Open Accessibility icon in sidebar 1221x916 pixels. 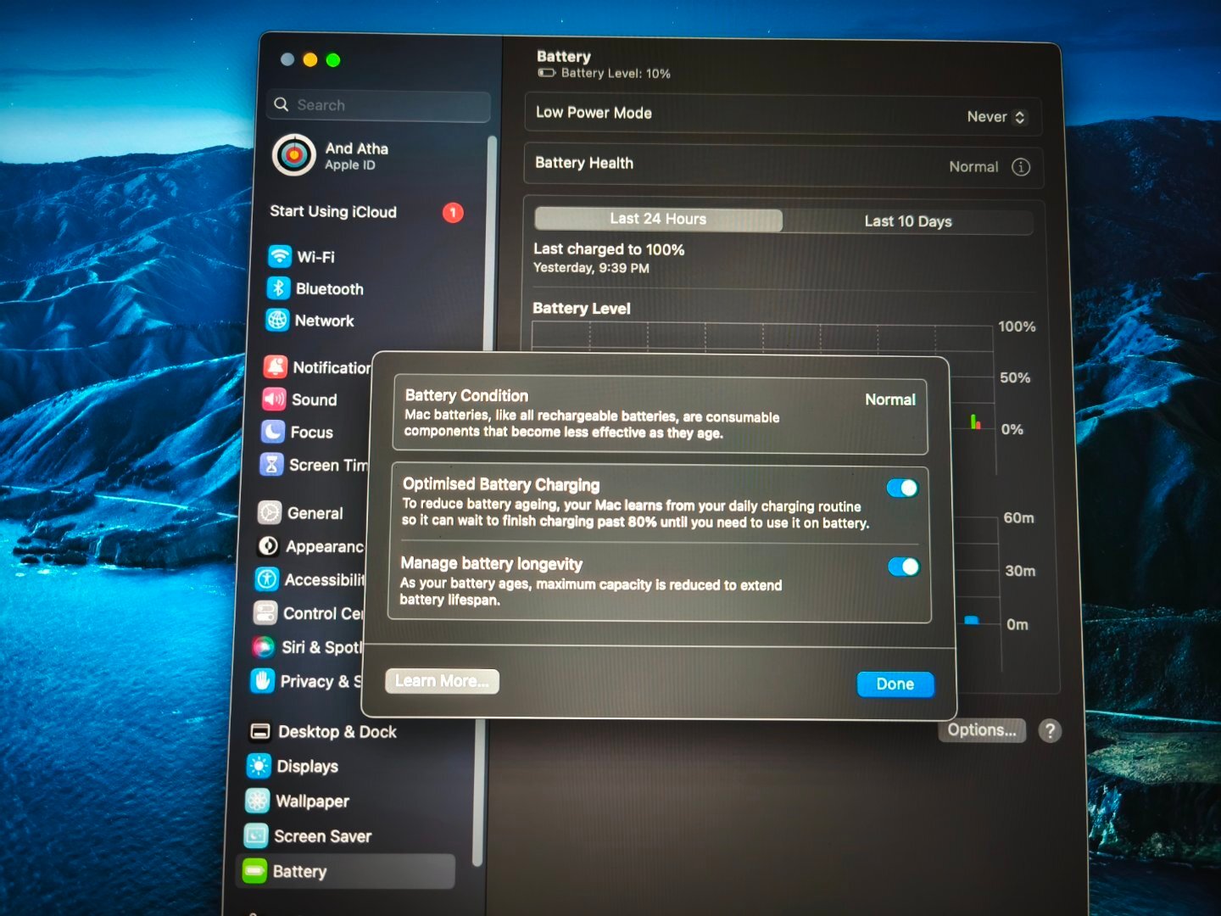267,579
